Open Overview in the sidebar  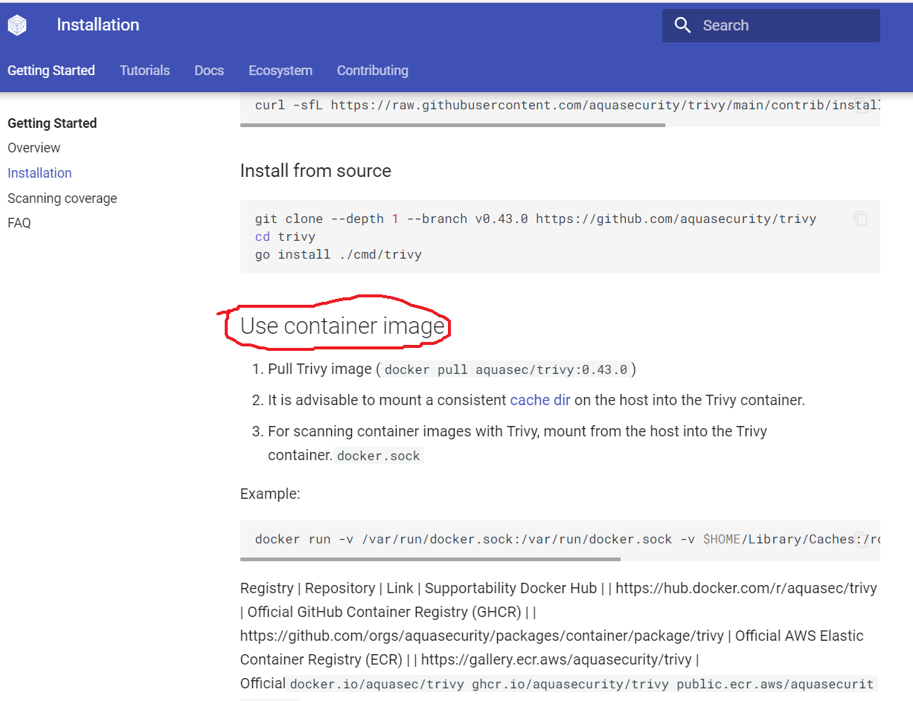tap(34, 148)
